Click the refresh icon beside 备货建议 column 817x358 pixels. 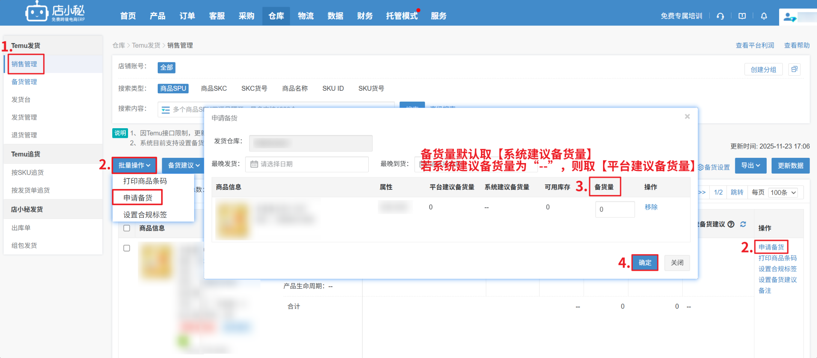(743, 224)
